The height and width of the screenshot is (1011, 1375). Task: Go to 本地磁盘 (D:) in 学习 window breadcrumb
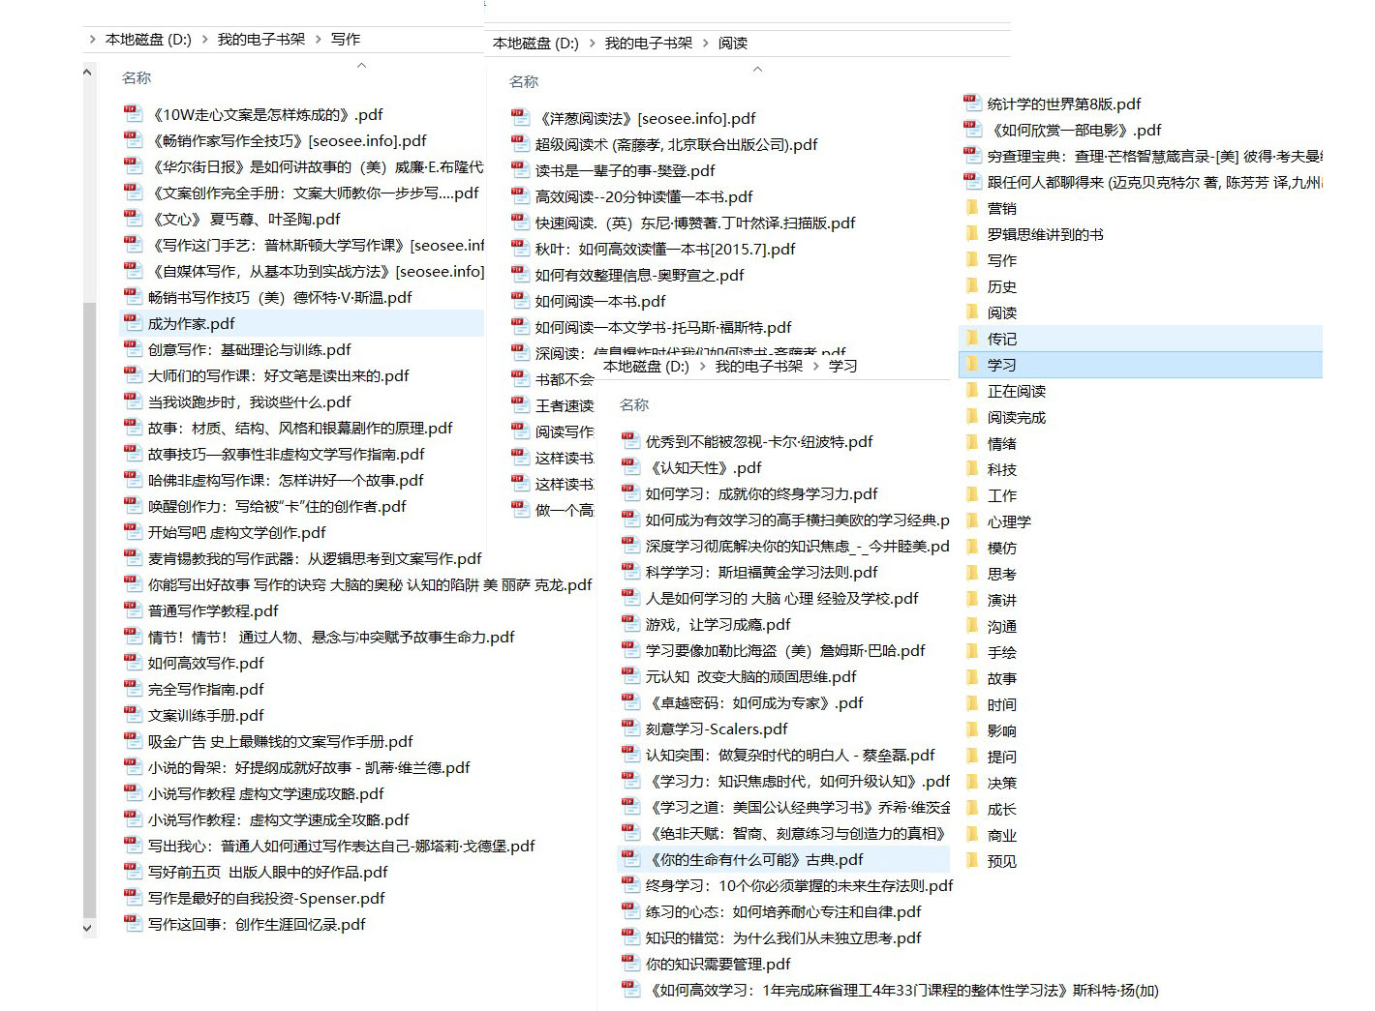point(646,367)
